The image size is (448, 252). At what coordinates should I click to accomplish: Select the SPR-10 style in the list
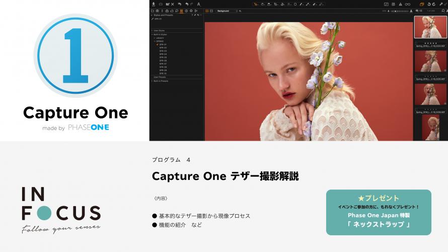163,74
